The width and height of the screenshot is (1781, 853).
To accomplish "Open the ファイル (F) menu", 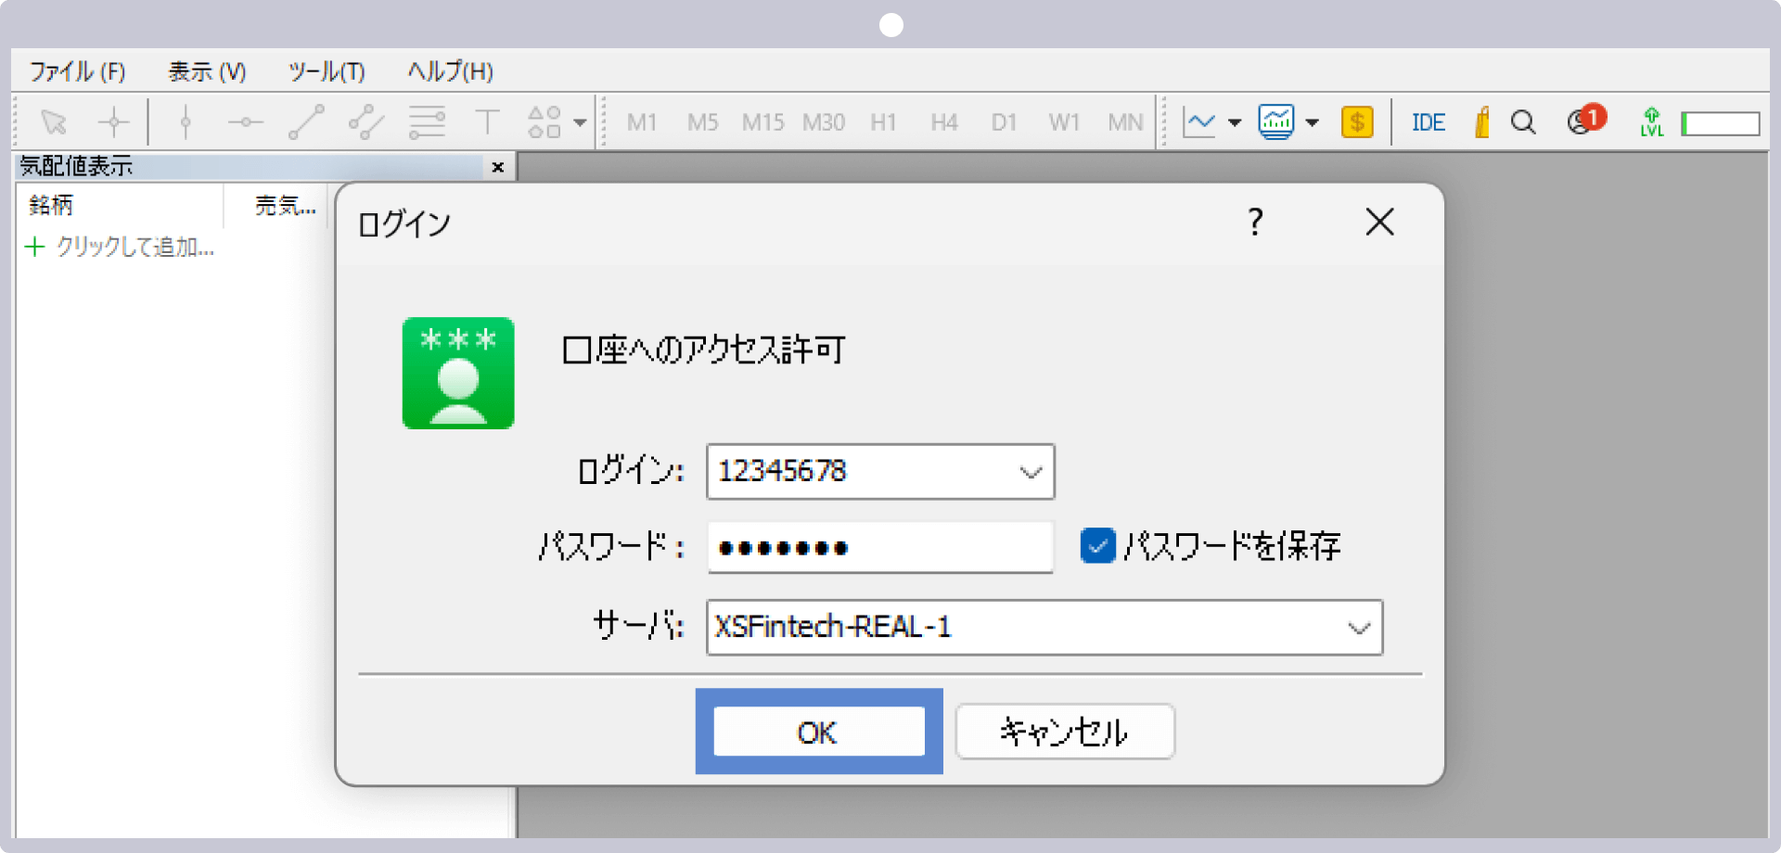I will pos(77,71).
